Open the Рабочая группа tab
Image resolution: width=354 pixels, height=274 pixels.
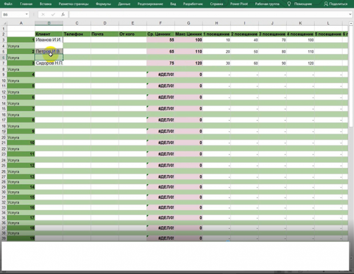click(x=267, y=4)
